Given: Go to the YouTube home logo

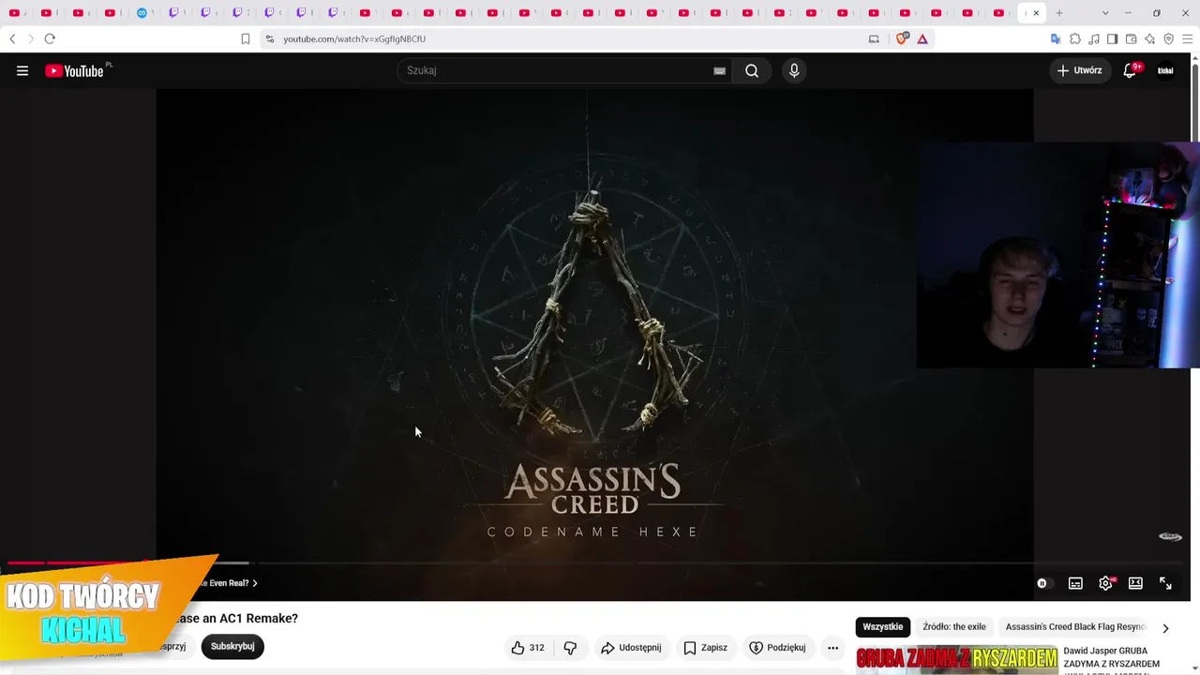Looking at the screenshot, I should point(75,70).
